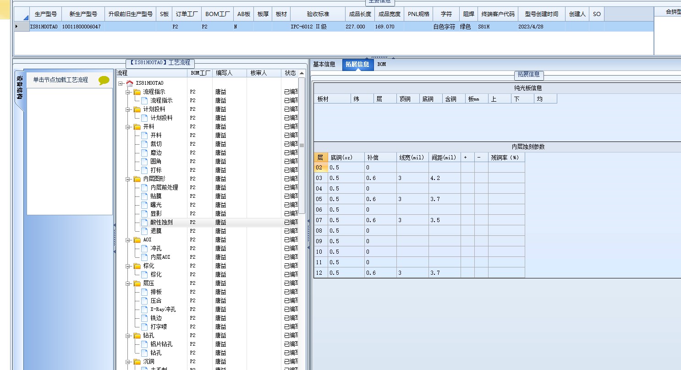Click the IPC-6012 II级 cell

(x=318, y=27)
